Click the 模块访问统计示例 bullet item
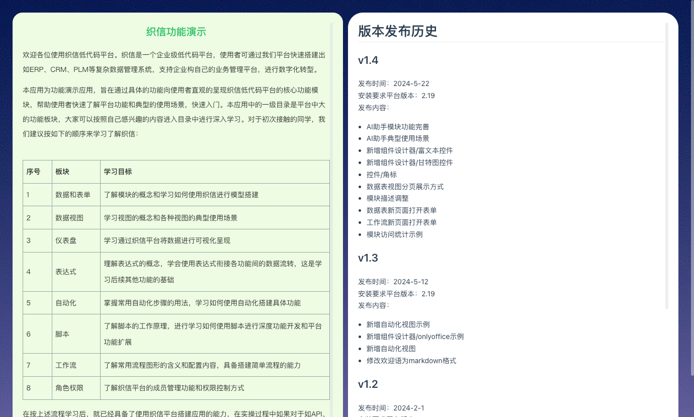 [x=394, y=234]
